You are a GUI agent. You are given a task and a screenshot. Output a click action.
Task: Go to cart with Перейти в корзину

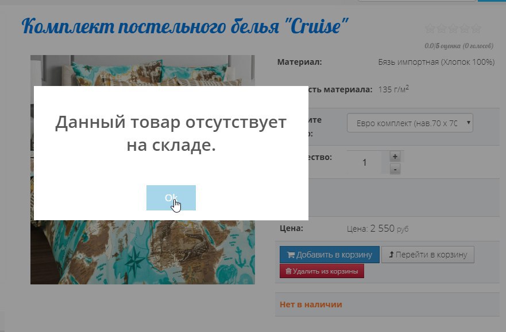[428, 255]
